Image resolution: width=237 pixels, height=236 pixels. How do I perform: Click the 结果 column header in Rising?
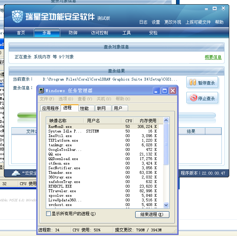pyautogui.click(x=191, y=131)
